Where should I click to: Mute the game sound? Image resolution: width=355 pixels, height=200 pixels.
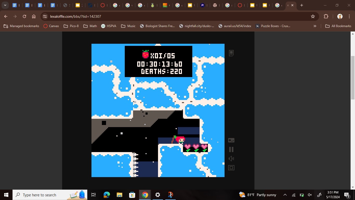point(231,159)
